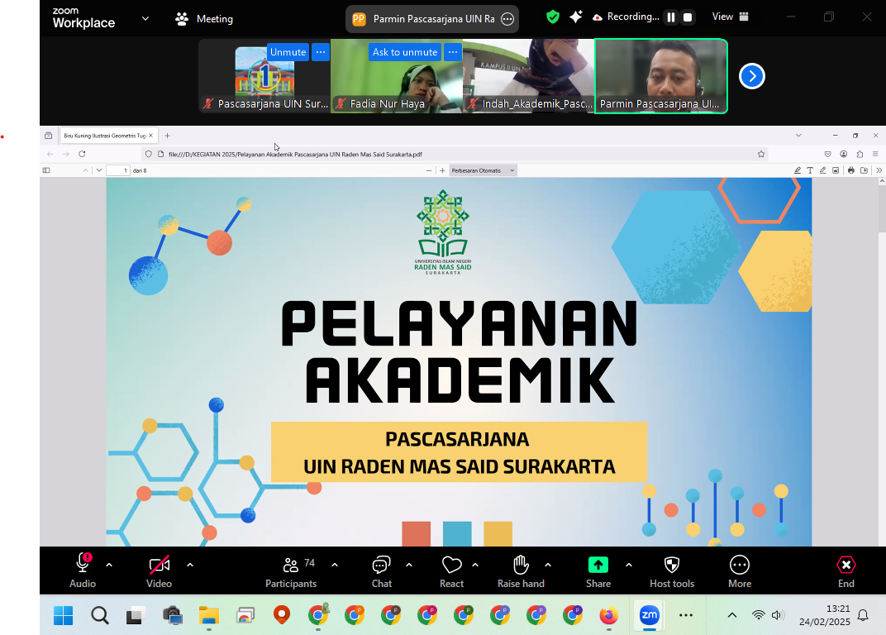Open the Pocket save icon in browser toolbar

pos(828,154)
